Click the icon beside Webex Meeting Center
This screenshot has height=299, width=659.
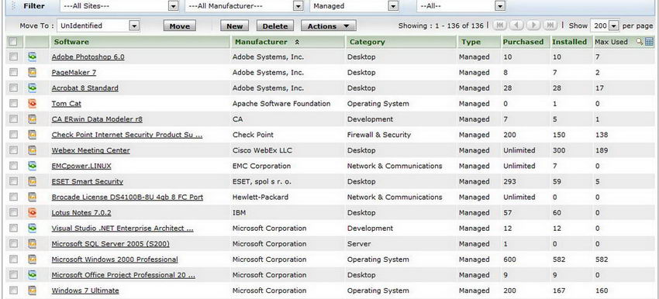(x=32, y=150)
